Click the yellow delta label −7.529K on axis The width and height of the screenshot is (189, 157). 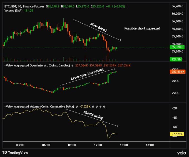[x=177, y=134]
